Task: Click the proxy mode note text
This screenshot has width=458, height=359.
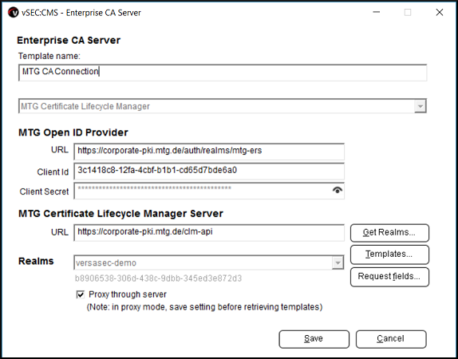Action: (204, 307)
